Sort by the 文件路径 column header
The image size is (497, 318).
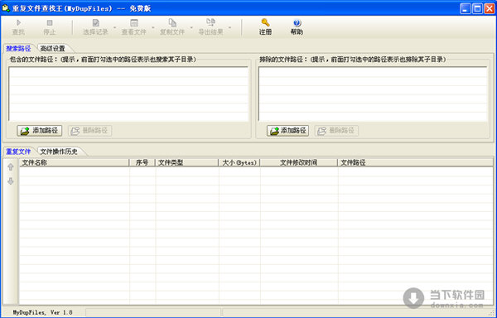(x=415, y=162)
